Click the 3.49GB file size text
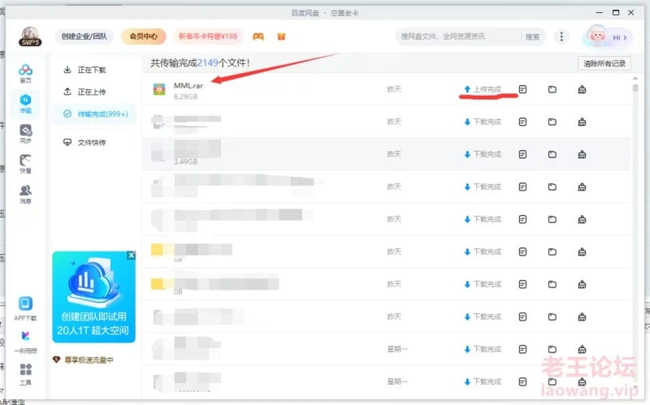The width and height of the screenshot is (650, 405). [x=186, y=162]
